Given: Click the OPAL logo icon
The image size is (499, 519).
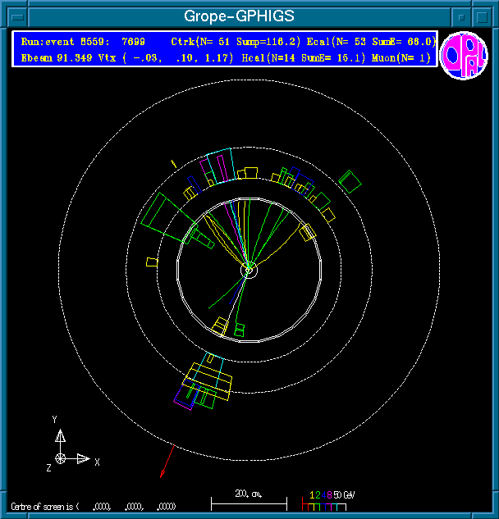Looking at the screenshot, I should coord(464,56).
